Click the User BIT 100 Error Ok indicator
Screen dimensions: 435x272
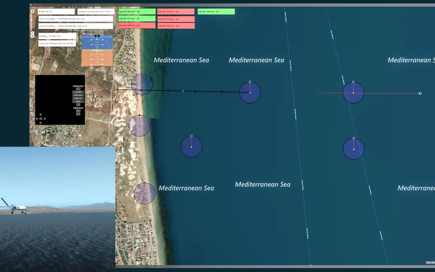tap(137, 12)
